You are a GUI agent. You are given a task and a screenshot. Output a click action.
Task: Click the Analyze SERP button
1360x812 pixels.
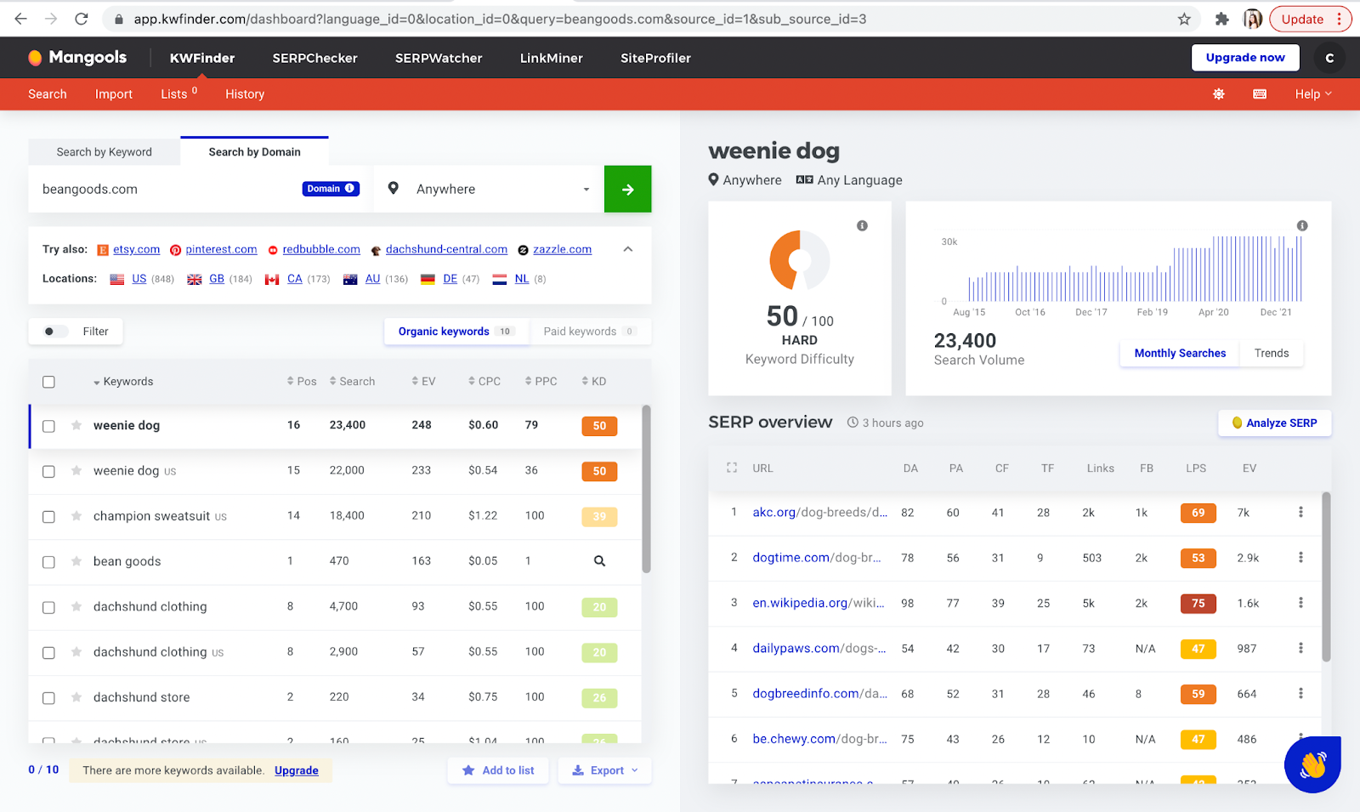click(1275, 423)
